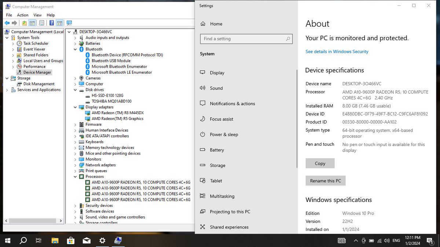The height and width of the screenshot is (247, 440).
Task: Expand the Network adapters category
Action: tap(75, 165)
